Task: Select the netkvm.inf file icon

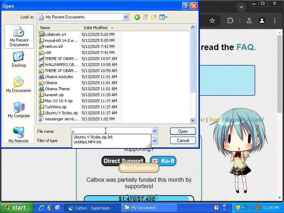Action: click(x=41, y=47)
